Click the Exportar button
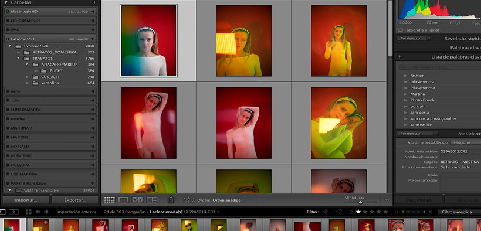481x231 pixels. point(75,200)
